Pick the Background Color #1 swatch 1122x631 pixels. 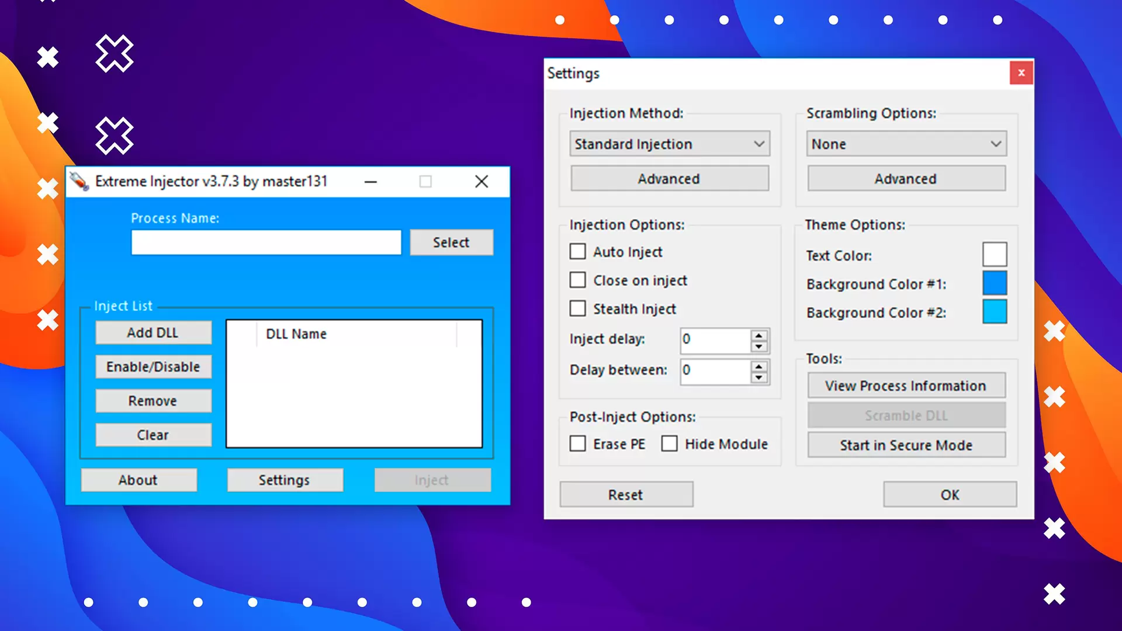point(995,283)
